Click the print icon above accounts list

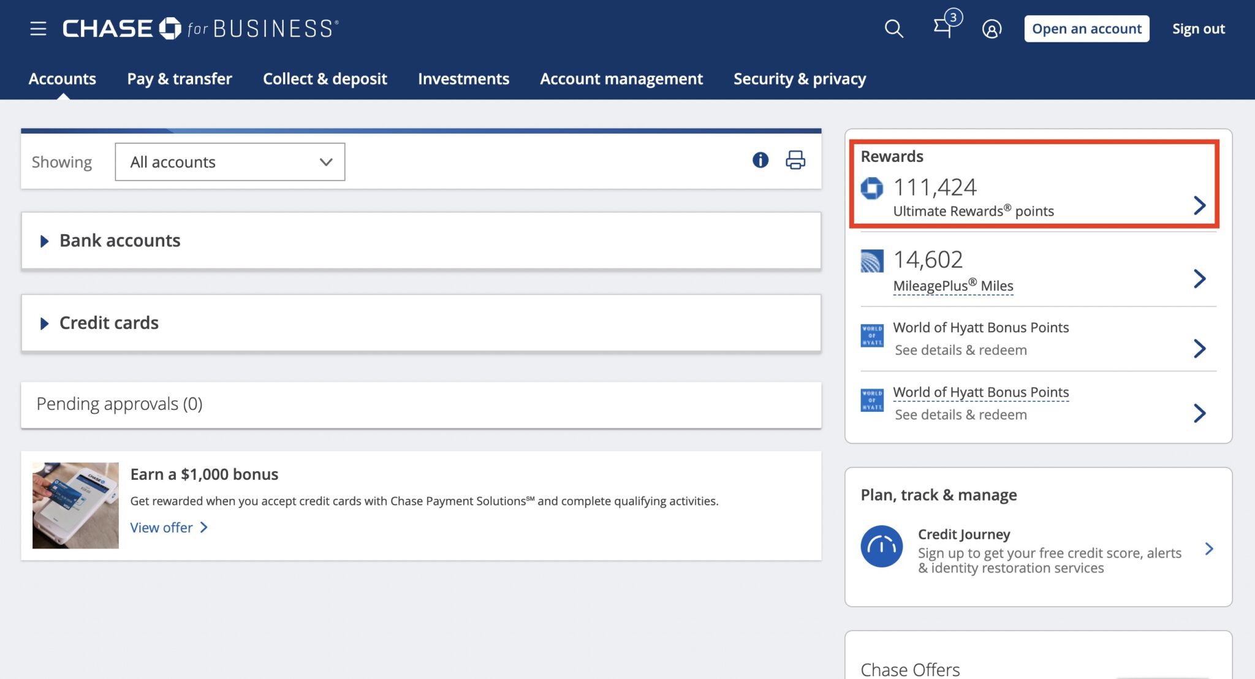click(795, 161)
